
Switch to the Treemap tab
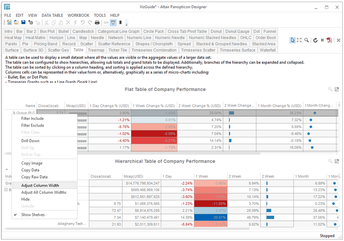coord(96,50)
